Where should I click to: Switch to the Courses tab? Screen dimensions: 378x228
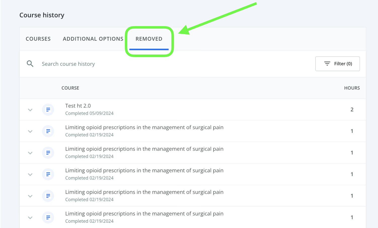[x=38, y=39]
